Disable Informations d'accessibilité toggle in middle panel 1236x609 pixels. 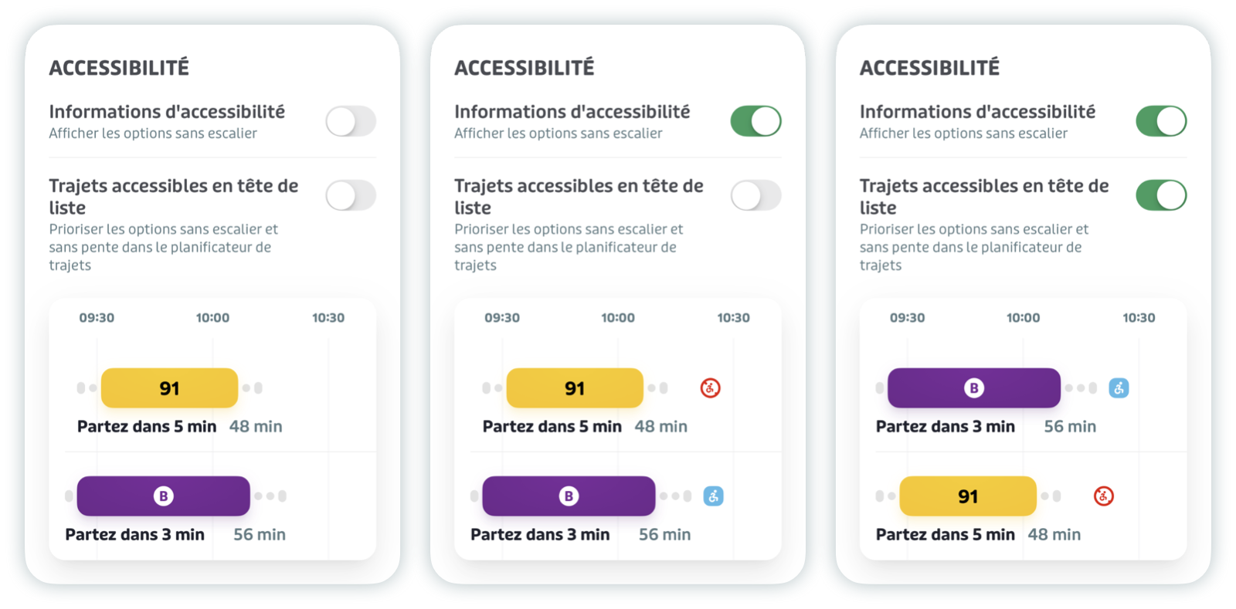(x=756, y=121)
